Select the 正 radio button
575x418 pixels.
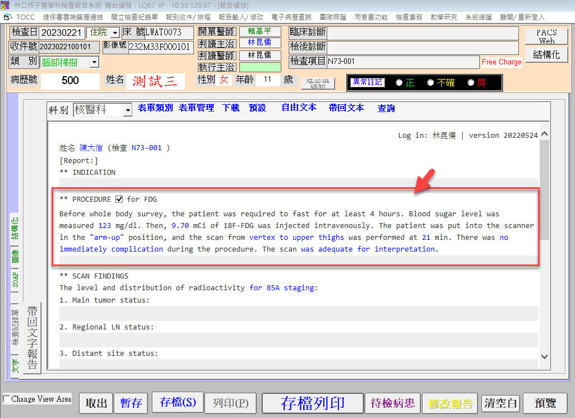399,82
